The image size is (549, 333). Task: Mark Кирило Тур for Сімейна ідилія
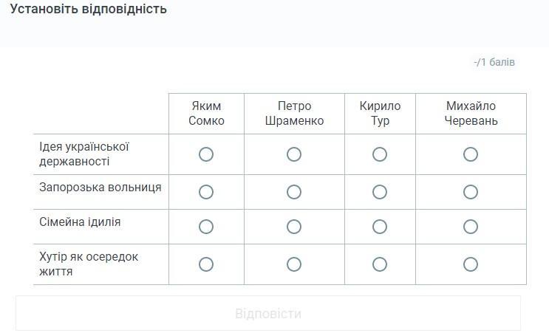[x=380, y=227]
